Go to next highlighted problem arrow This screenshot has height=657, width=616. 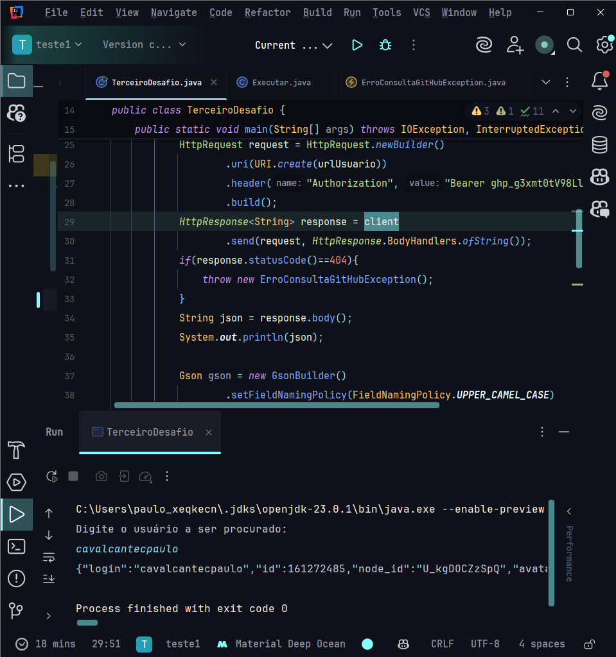(573, 111)
